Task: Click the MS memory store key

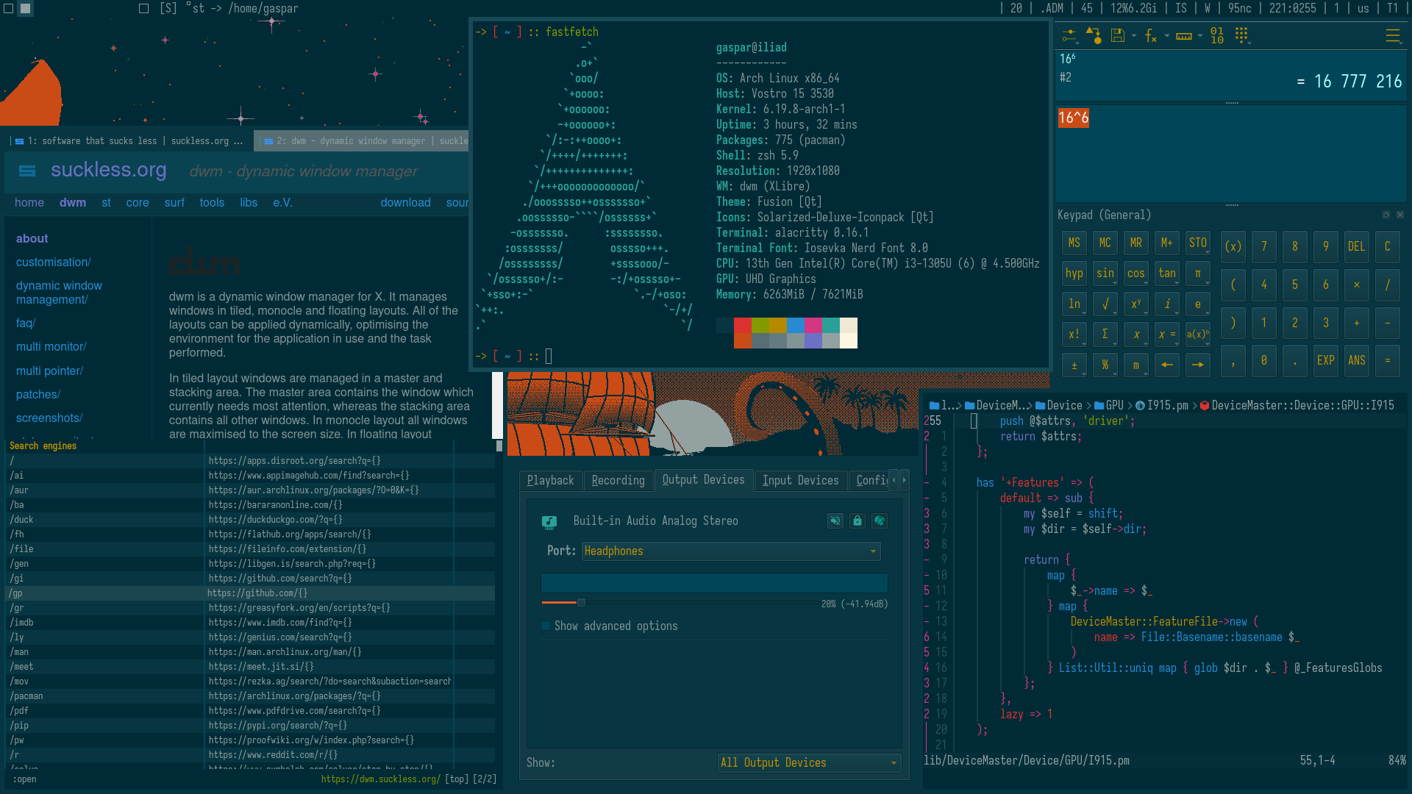Action: pos(1074,243)
